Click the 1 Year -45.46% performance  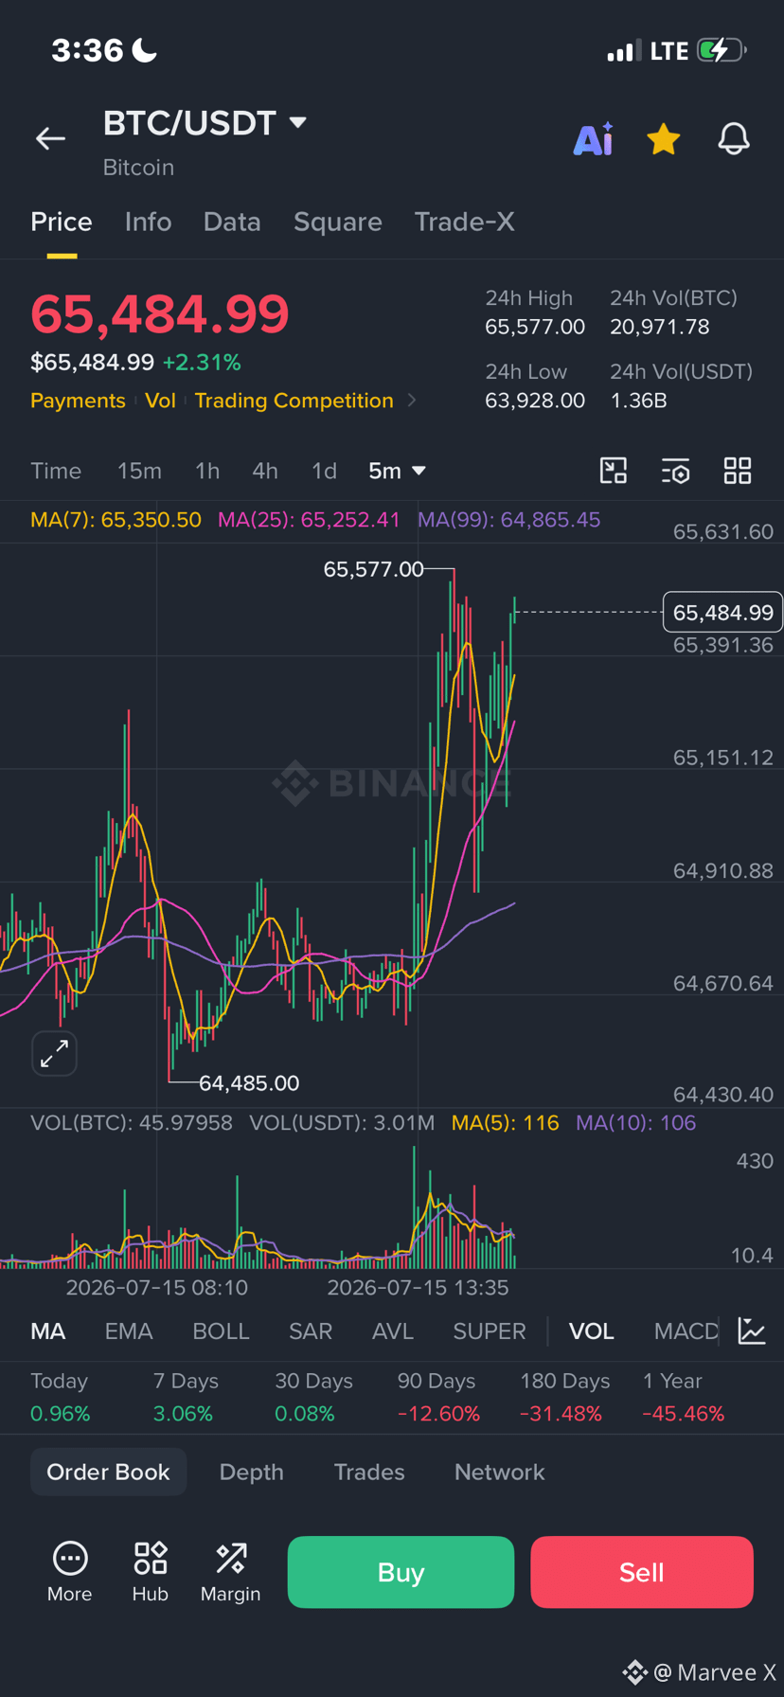(x=684, y=1398)
